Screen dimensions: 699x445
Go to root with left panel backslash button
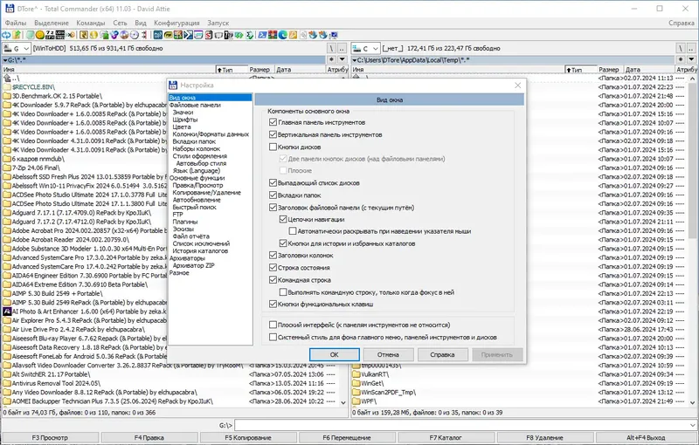click(332, 48)
